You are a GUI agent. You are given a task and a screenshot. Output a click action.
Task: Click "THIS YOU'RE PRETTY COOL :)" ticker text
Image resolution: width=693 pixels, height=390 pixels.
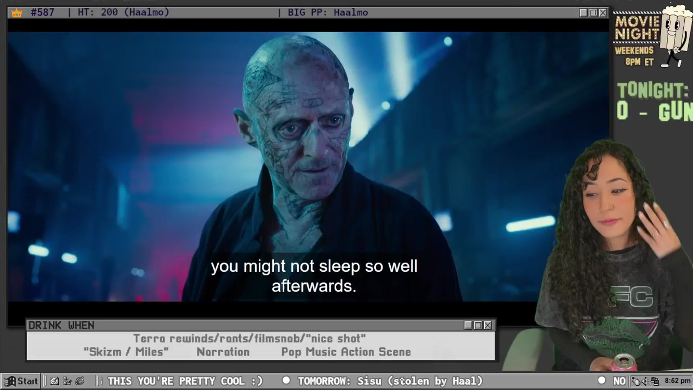click(x=185, y=381)
